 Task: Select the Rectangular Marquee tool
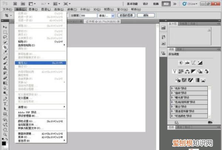point(5,33)
